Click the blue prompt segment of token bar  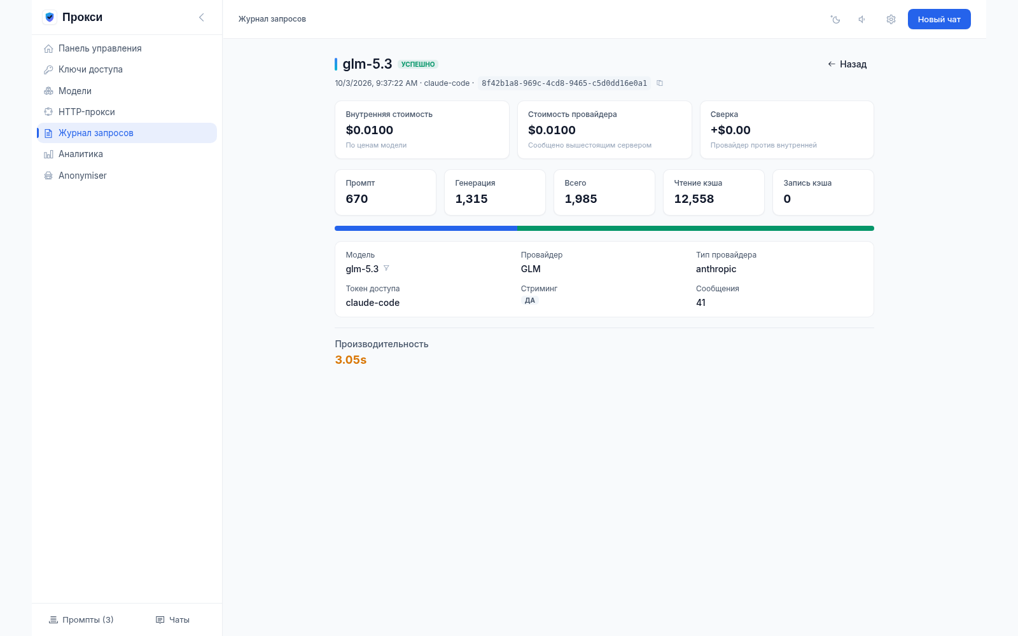point(426,228)
